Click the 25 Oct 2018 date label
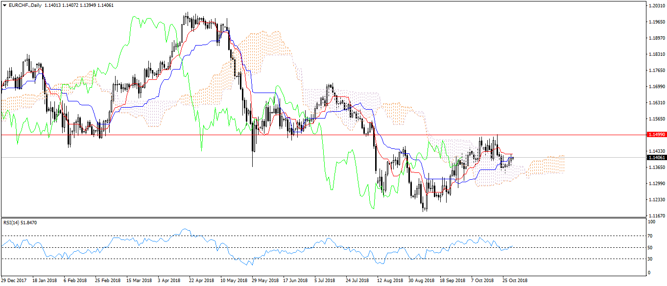 coord(515,281)
